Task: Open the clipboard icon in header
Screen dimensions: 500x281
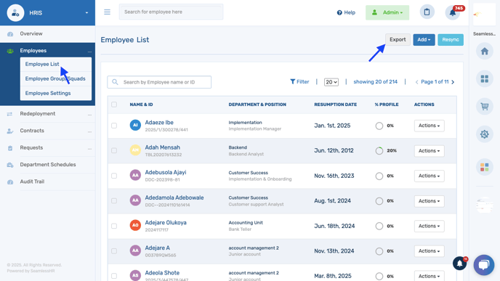Action: click(427, 12)
